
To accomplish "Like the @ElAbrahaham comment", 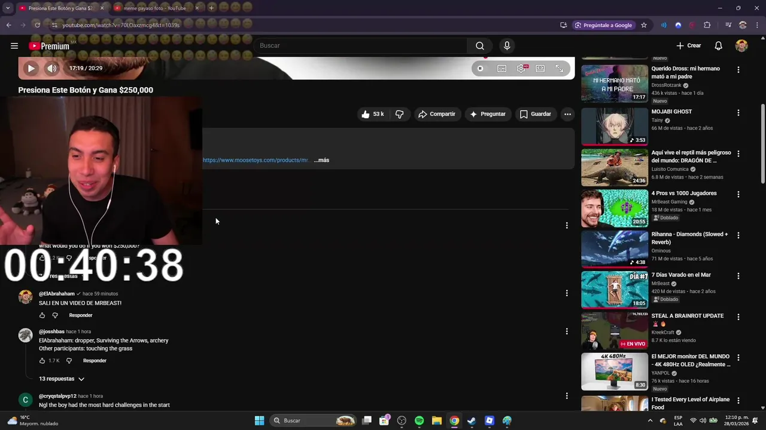I will click(x=42, y=315).
